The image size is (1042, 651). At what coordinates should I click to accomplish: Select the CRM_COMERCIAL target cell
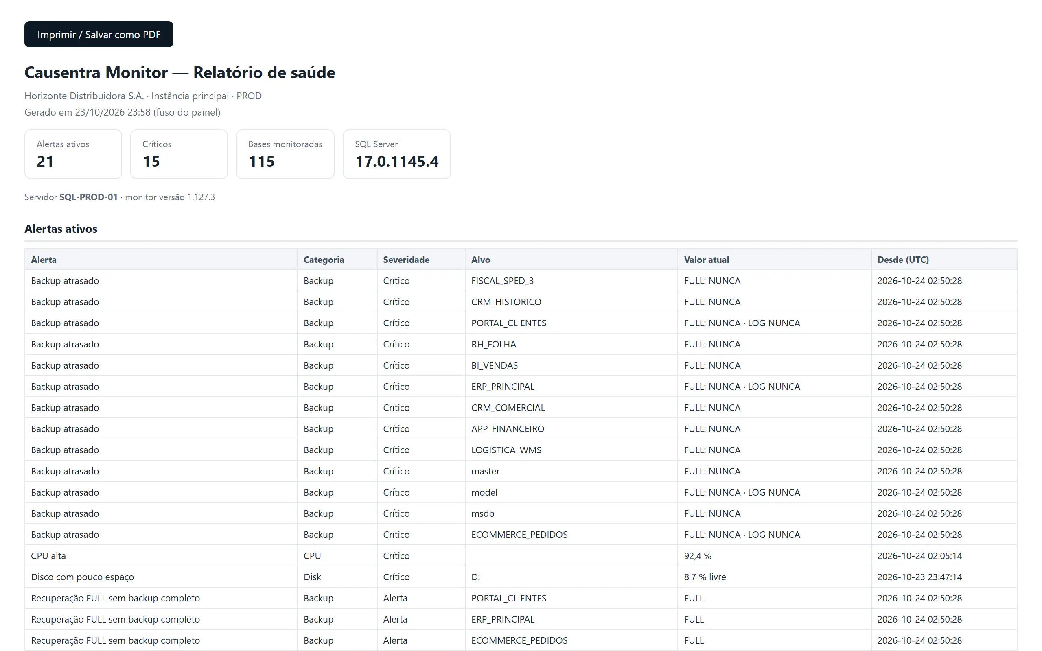pyautogui.click(x=571, y=408)
